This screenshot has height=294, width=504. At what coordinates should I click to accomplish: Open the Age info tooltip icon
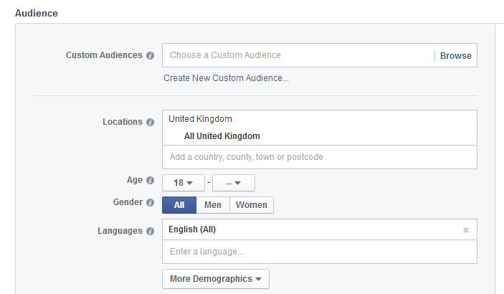[150, 181]
